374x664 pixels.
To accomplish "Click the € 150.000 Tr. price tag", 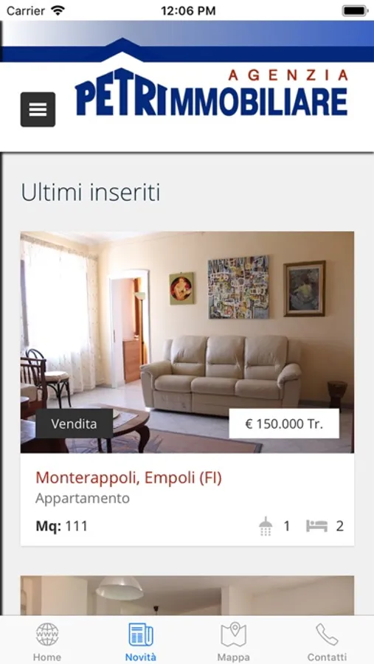I will click(284, 423).
